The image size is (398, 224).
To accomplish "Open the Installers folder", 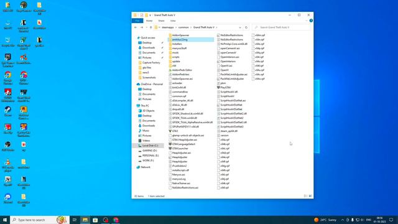I will 177,44.
